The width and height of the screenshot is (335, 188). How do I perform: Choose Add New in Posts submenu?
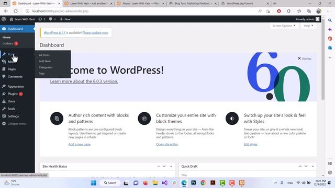tap(44, 61)
